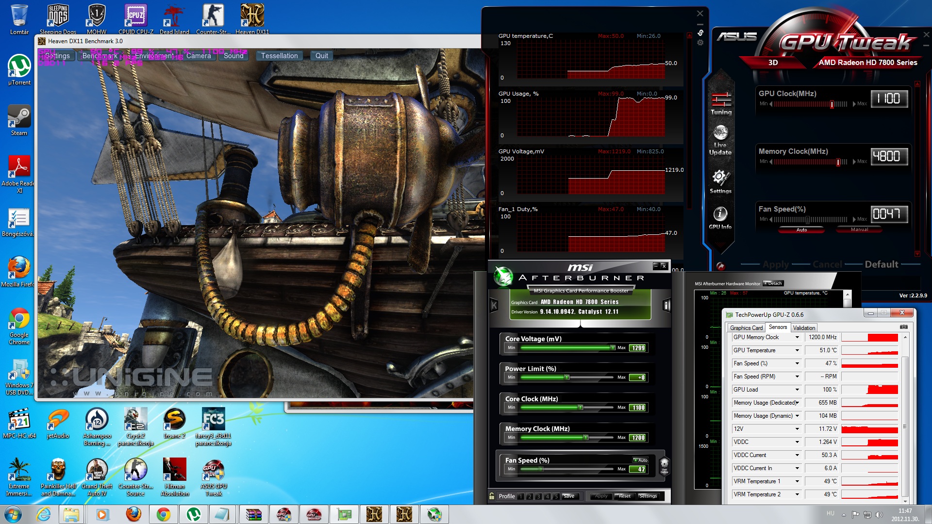
Task: Open VDDC Current sensor dropdown
Action: pos(797,455)
